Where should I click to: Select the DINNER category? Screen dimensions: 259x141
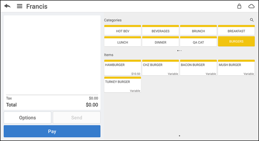pos(160,41)
